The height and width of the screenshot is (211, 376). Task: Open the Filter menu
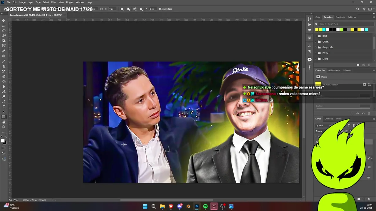[x=54, y=2]
